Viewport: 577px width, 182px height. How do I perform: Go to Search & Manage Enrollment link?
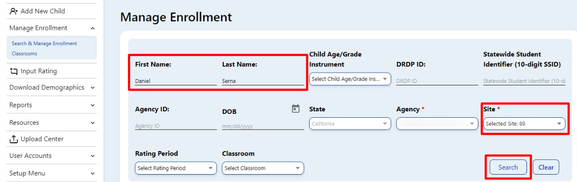[x=44, y=43]
